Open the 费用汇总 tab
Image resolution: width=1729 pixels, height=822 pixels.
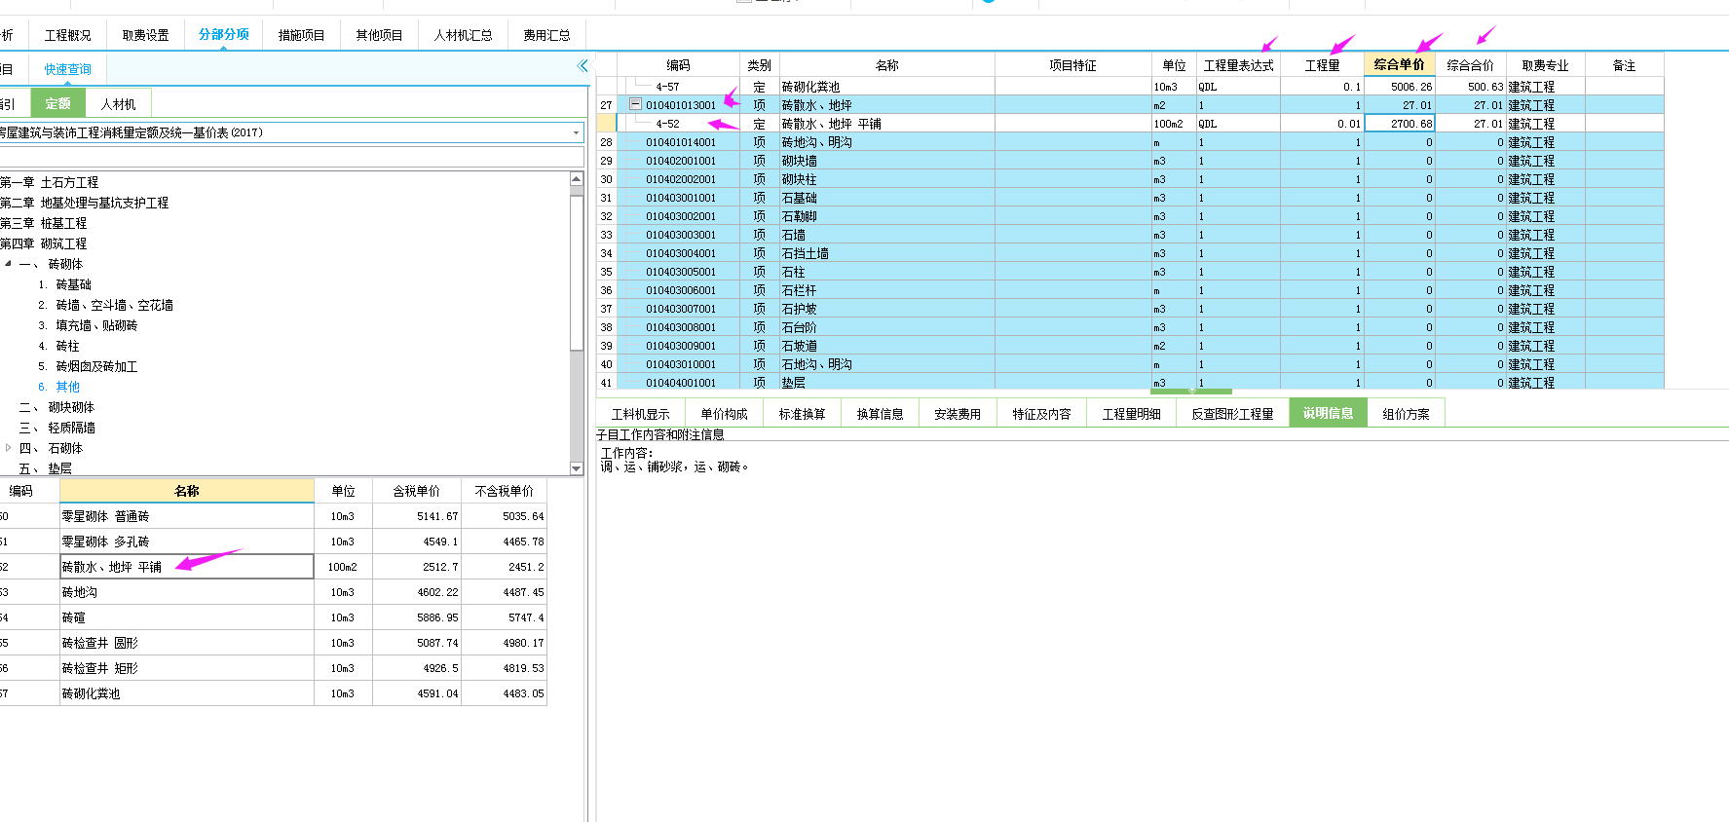pyautogui.click(x=546, y=35)
